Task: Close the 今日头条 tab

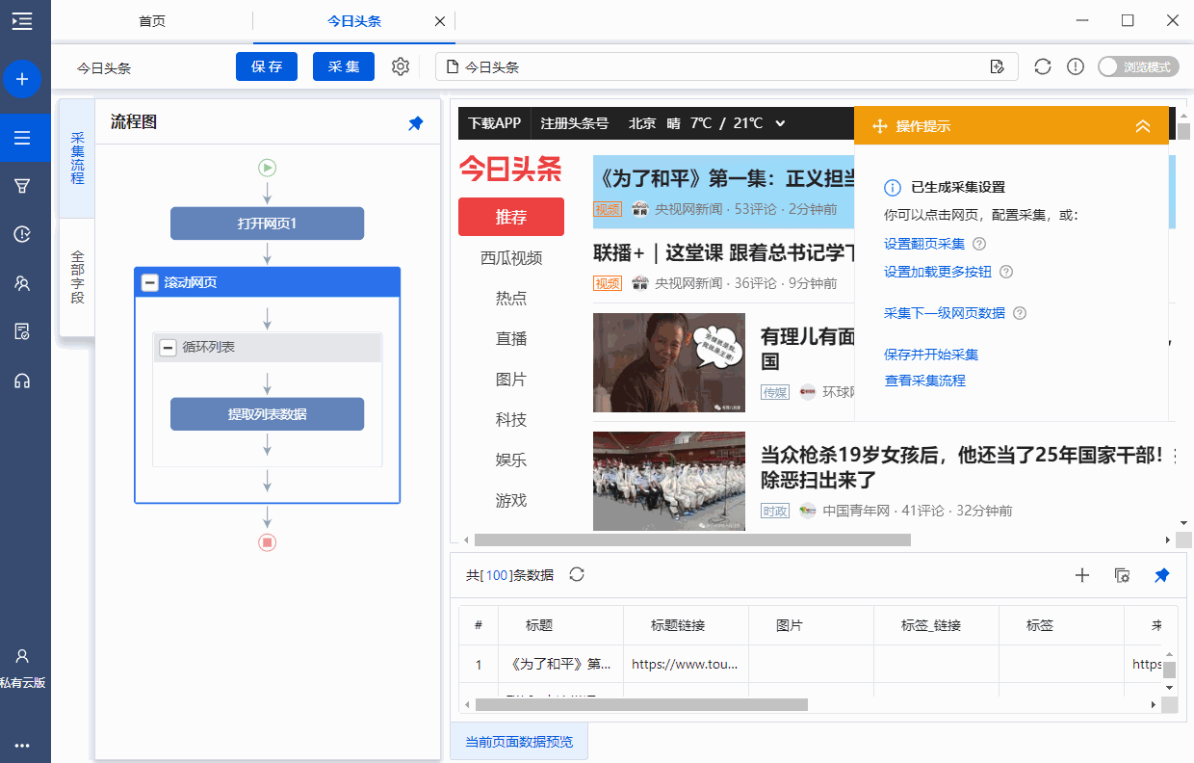Action: 440,21
